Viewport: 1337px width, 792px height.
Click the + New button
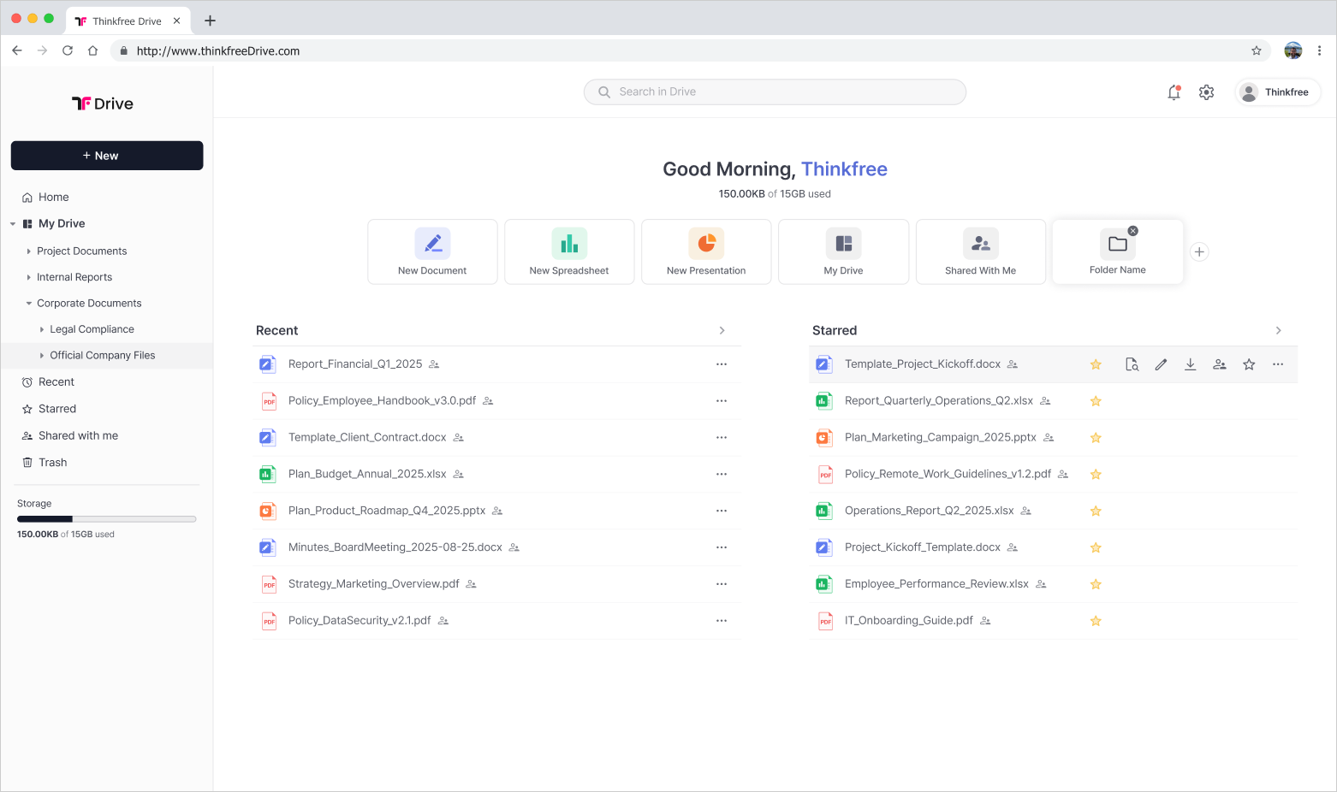tap(107, 156)
